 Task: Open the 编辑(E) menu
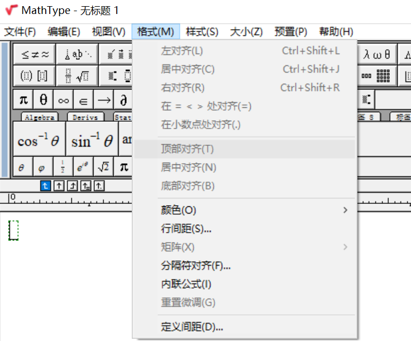tap(64, 32)
